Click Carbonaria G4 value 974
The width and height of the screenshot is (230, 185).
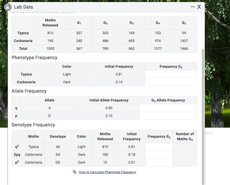coord(158,41)
